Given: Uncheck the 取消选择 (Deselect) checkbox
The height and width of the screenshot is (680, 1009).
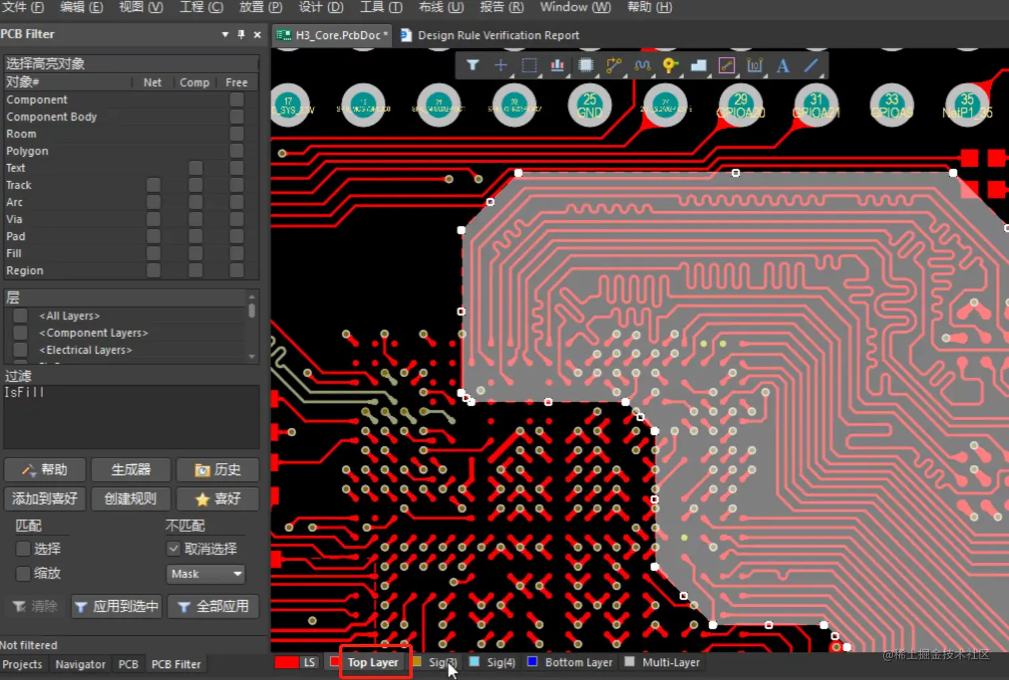Looking at the screenshot, I should pos(174,549).
